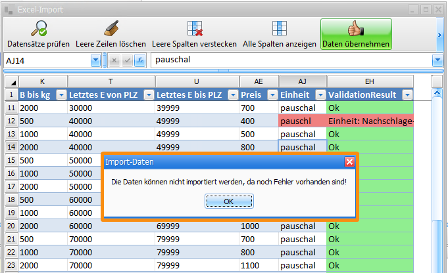448x273 pixels.
Task: Open the filter dropdown for Preis
Action: (272, 94)
